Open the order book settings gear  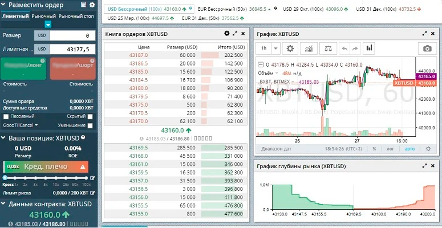[x=226, y=34]
